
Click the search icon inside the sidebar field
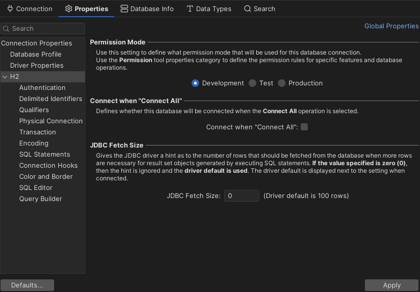pos(6,29)
